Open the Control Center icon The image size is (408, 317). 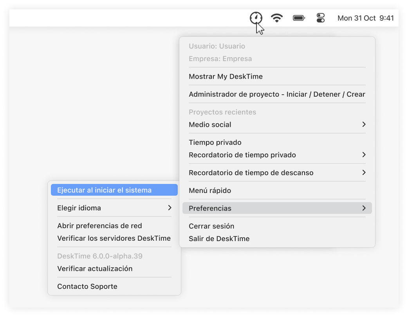pos(321,18)
